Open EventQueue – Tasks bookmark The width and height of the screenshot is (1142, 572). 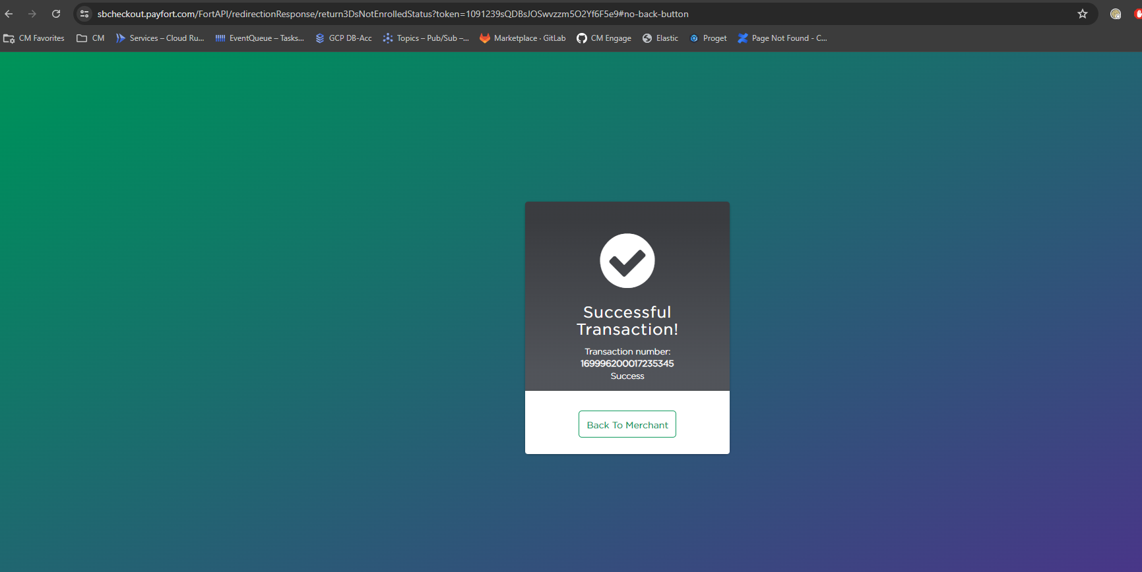tap(259, 38)
